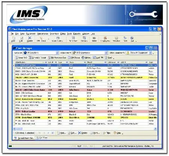Open the filter dropdown on the Unit # column
This screenshot has width=169, height=156.
56,62
